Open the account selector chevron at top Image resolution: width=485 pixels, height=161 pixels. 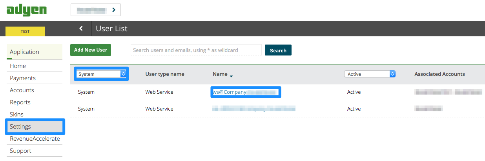113,10
